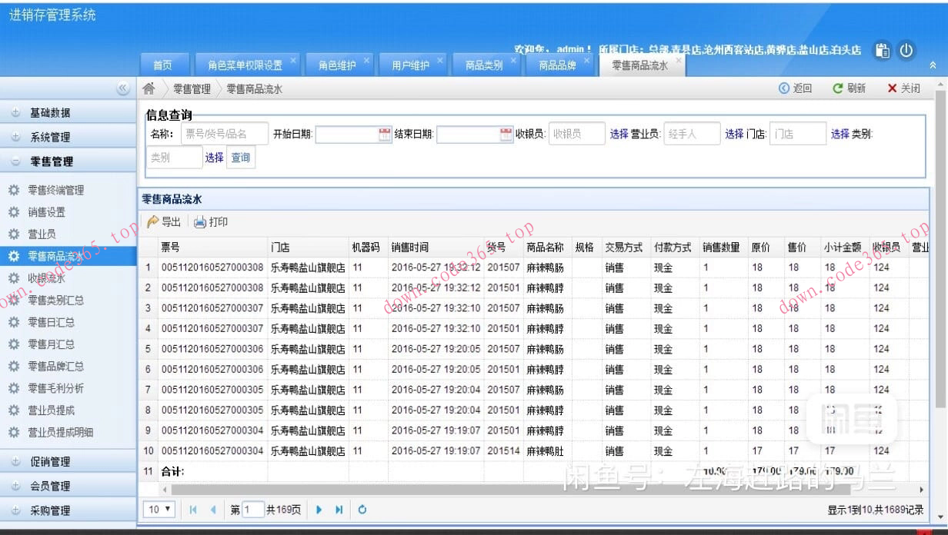This screenshot has height=535, width=948.
Task: Click the reload icon in pagination bar
Action: click(362, 509)
